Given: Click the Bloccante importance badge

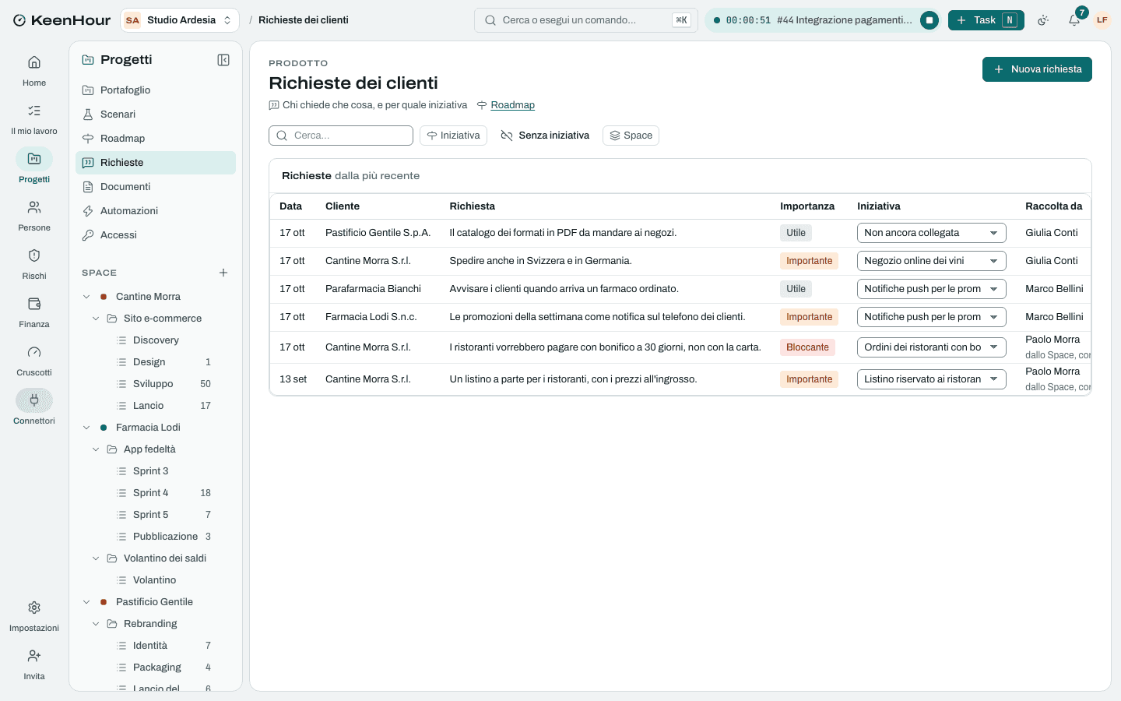Looking at the screenshot, I should coord(807,347).
